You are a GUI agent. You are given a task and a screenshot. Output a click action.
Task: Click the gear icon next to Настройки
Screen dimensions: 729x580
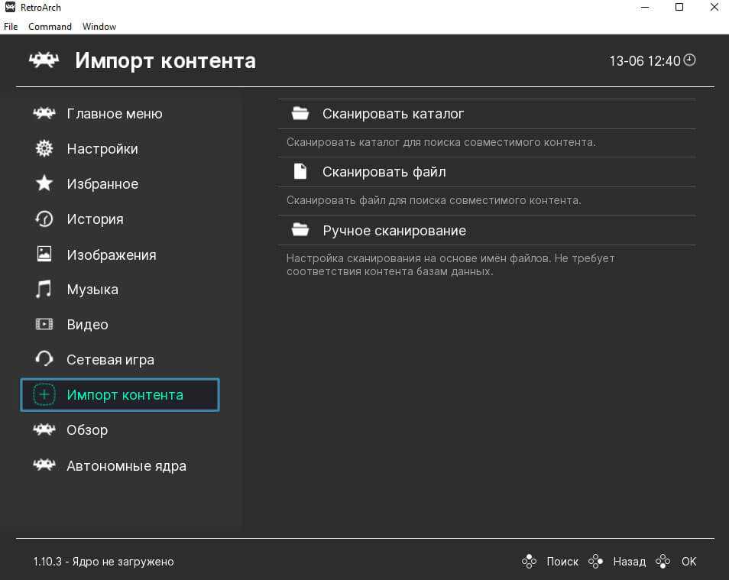[x=44, y=149]
